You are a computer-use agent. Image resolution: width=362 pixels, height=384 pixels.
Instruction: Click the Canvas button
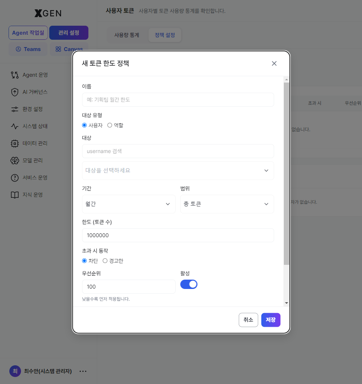pyautogui.click(x=69, y=49)
